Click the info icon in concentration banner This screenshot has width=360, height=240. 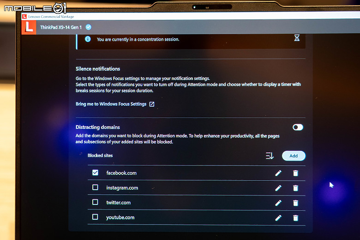pos(88,39)
